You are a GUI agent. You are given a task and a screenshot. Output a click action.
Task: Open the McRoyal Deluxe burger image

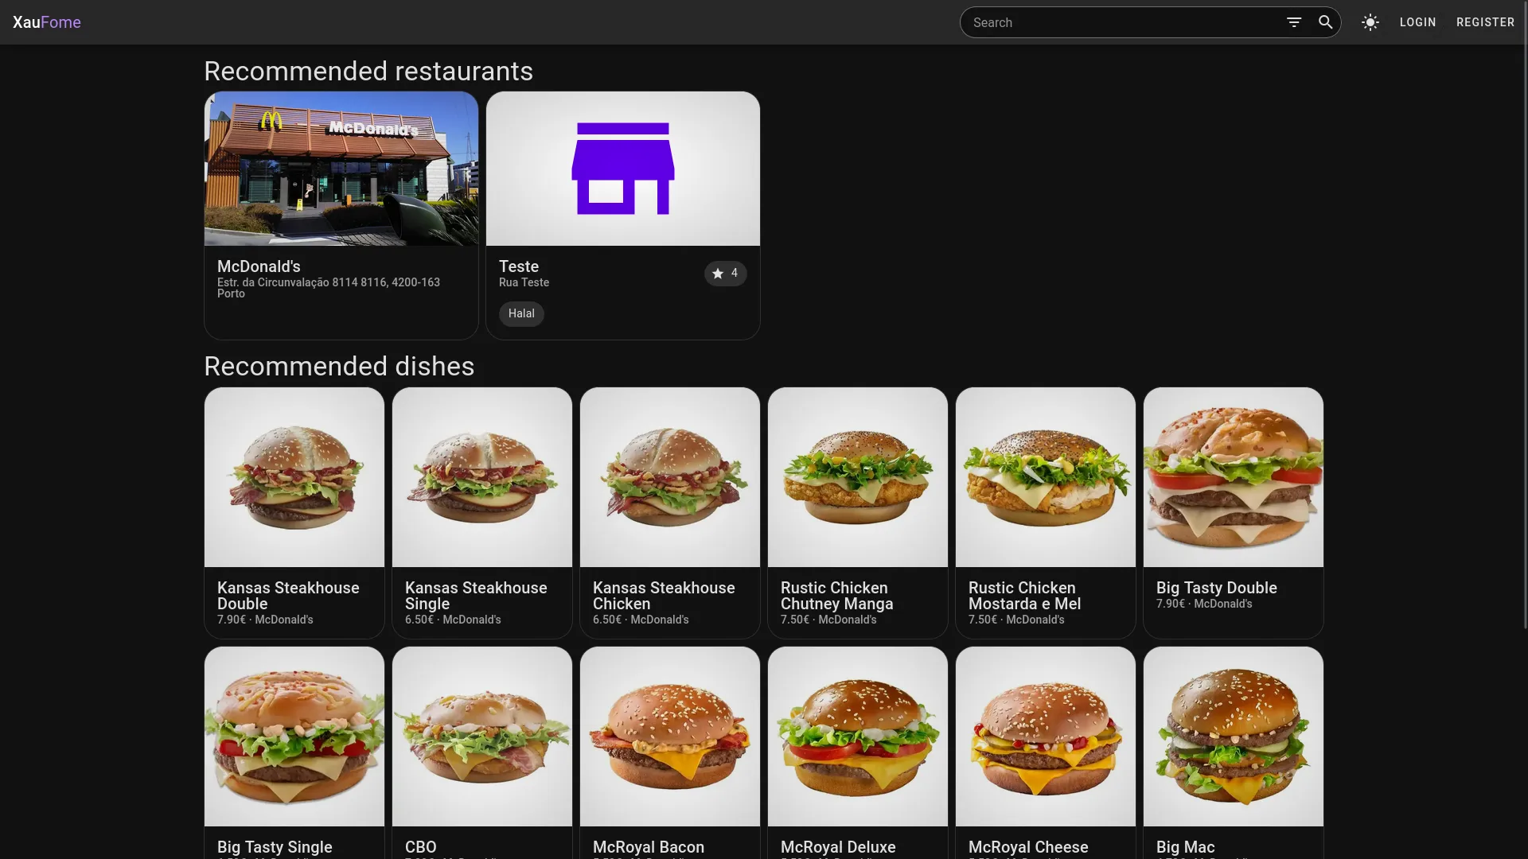(858, 737)
